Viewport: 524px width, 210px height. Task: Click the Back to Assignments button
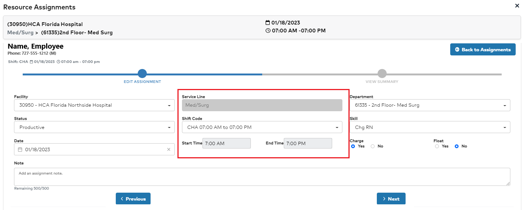pos(483,49)
